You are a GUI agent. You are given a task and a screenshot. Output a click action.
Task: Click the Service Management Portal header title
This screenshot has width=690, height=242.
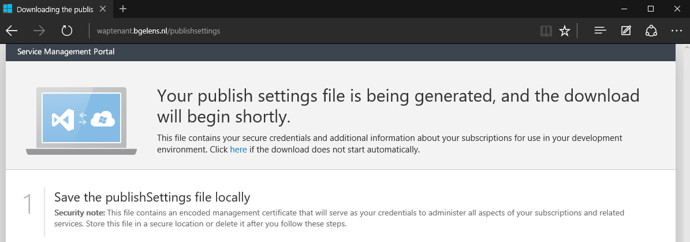pyautogui.click(x=66, y=52)
